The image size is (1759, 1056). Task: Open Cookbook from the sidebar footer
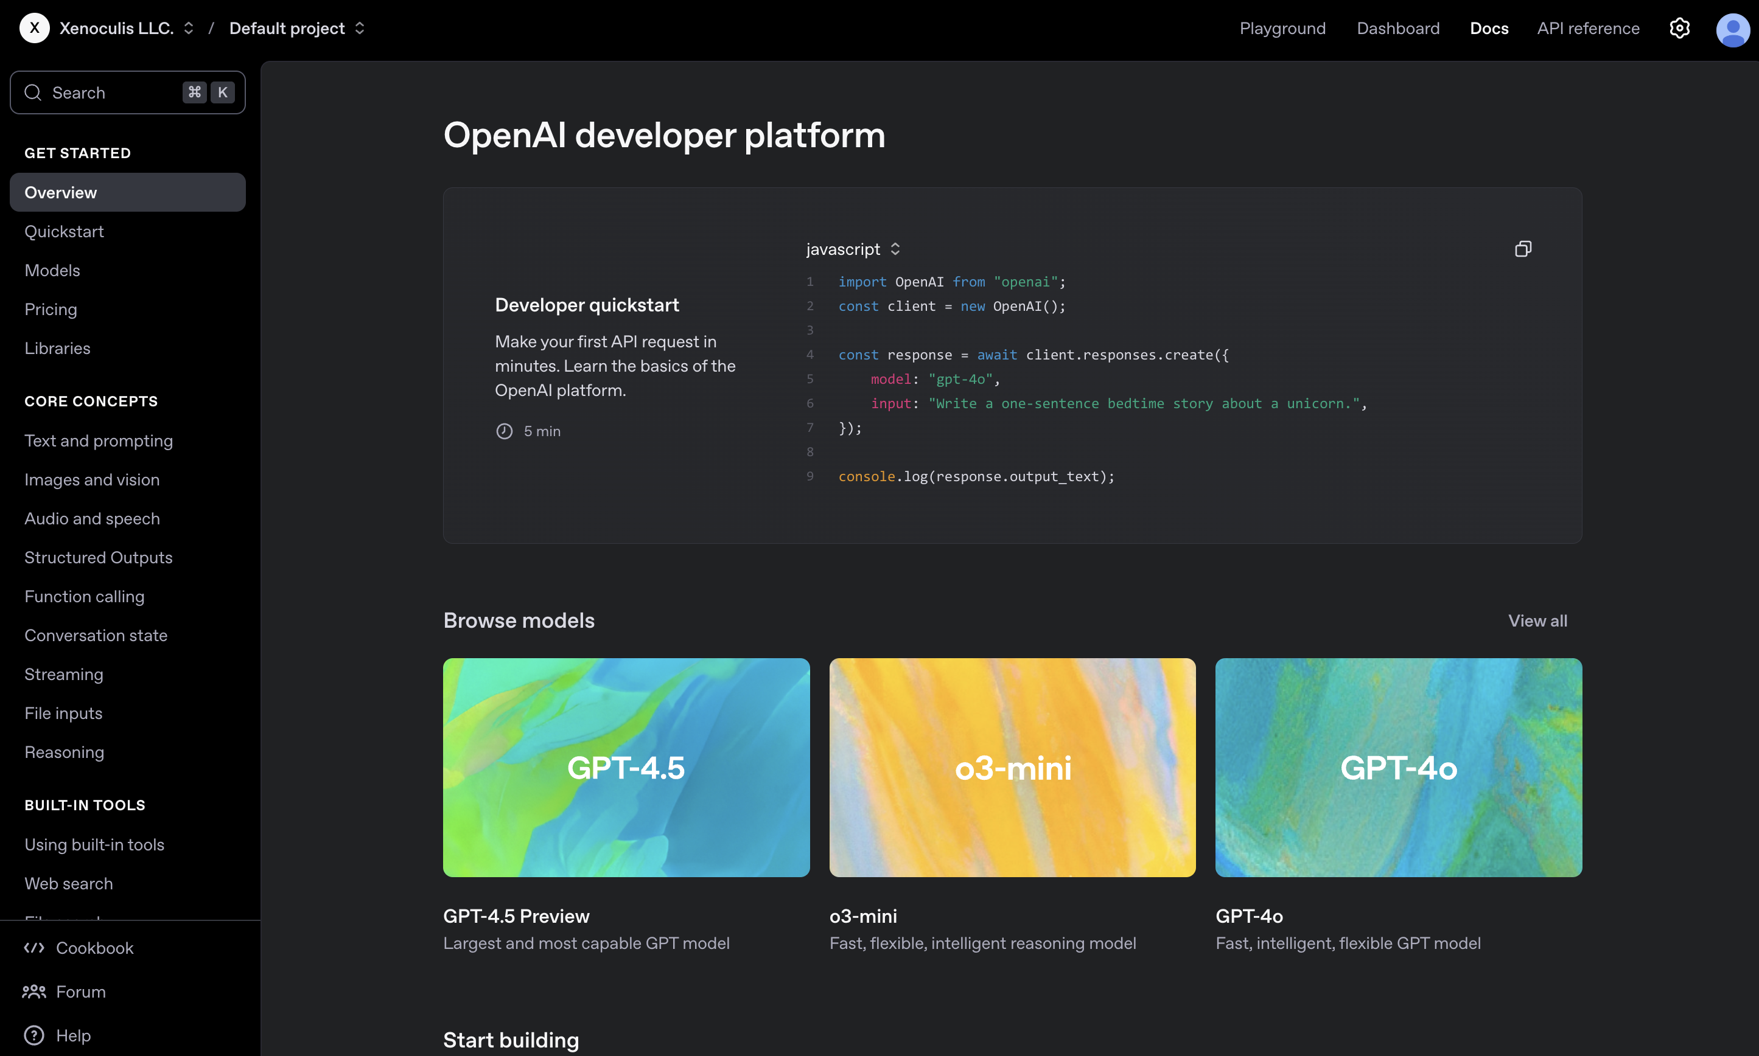[x=94, y=948]
